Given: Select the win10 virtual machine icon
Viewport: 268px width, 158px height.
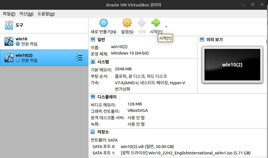Looking at the screenshot, I should click(x=9, y=41).
